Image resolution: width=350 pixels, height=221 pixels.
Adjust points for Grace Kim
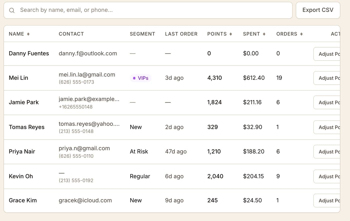click(327, 200)
